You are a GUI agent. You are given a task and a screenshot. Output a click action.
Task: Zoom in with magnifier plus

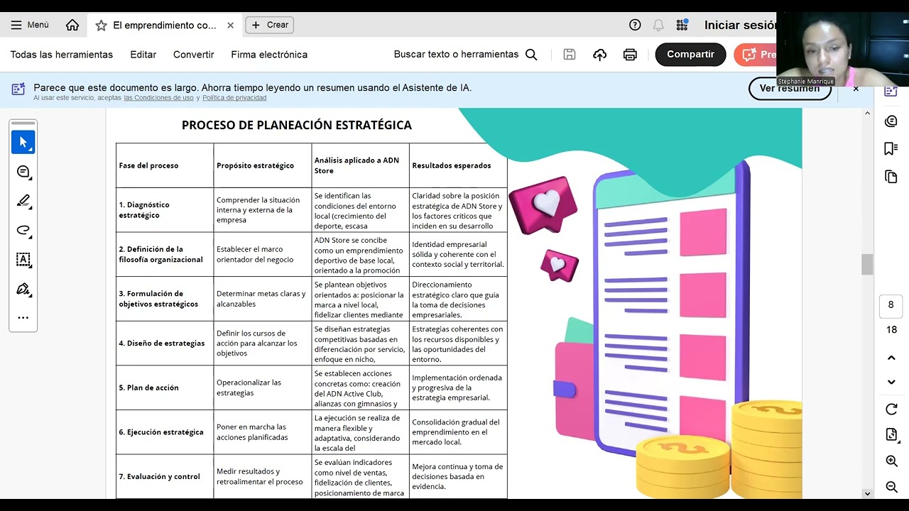coord(892,461)
